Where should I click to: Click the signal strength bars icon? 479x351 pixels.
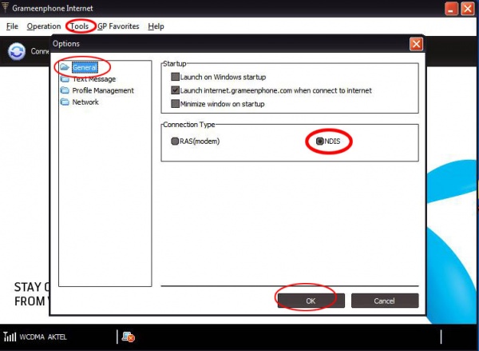click(x=10, y=337)
